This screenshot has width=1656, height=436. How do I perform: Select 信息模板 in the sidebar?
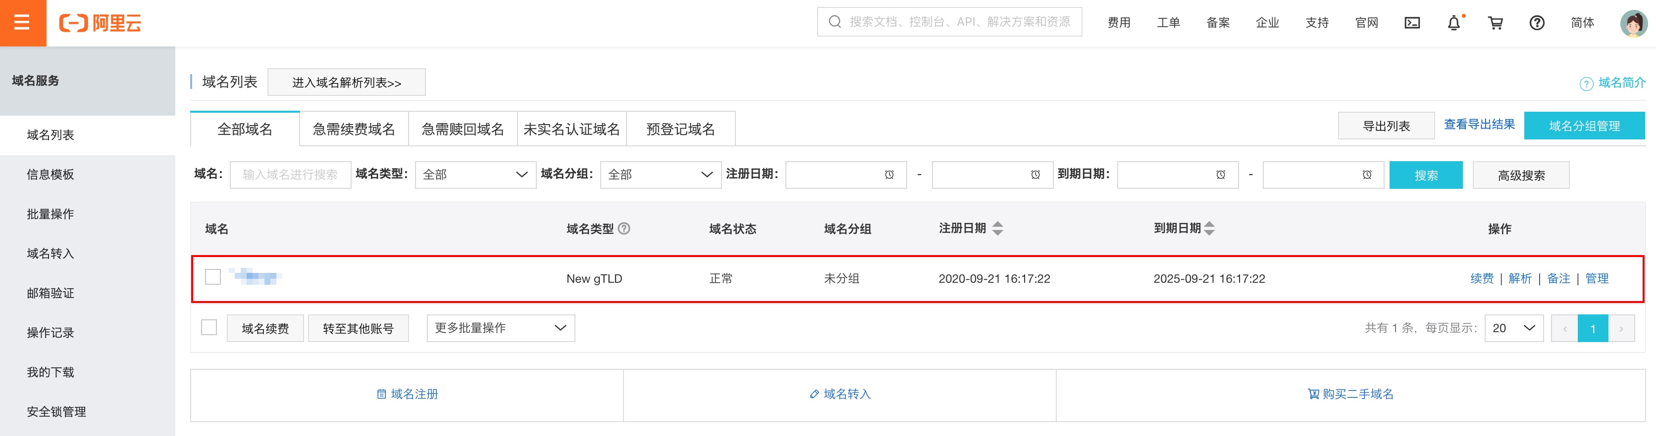(x=50, y=174)
